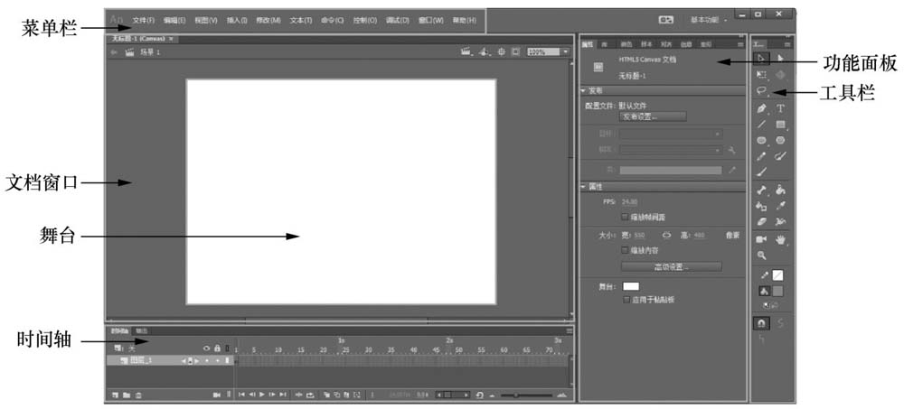904x409 pixels.
Task: Open the 100% zoom dropdown
Action: coord(566,51)
